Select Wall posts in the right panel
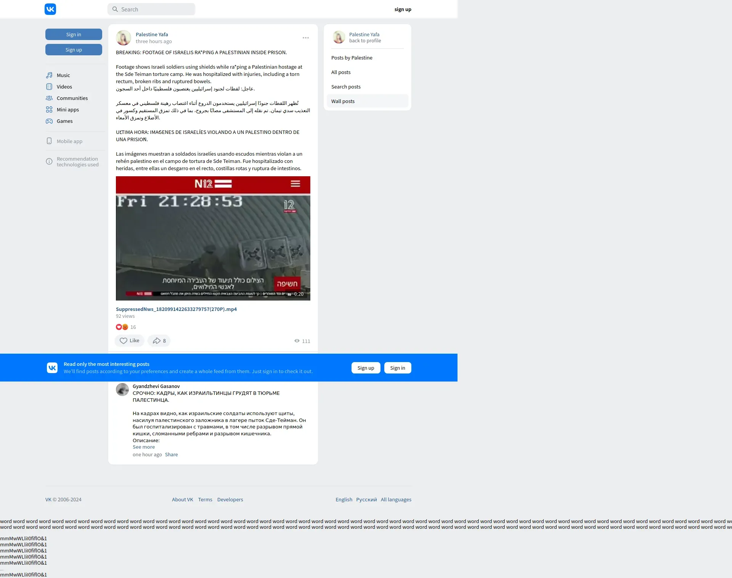The height and width of the screenshot is (578, 732). (343, 101)
